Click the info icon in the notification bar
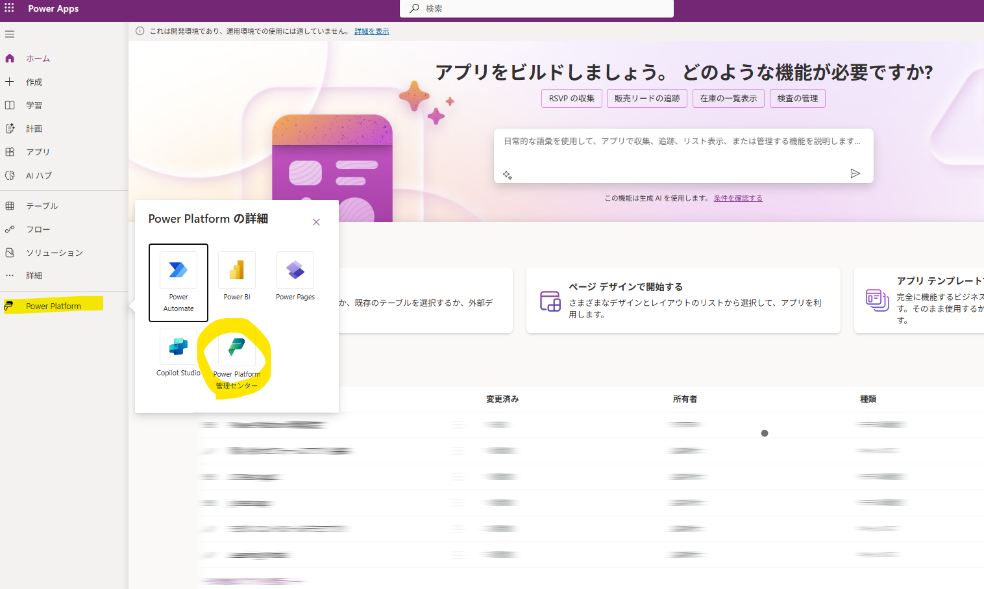This screenshot has width=984, height=589. tap(140, 31)
